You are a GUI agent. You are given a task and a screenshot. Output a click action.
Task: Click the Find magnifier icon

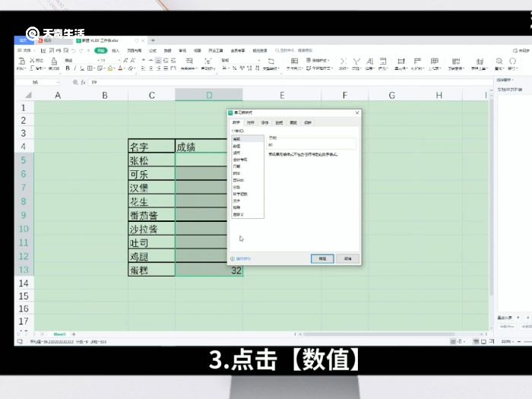pyautogui.click(x=499, y=61)
